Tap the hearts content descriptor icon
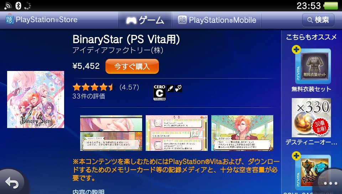The image size is (342, 194). click(178, 88)
